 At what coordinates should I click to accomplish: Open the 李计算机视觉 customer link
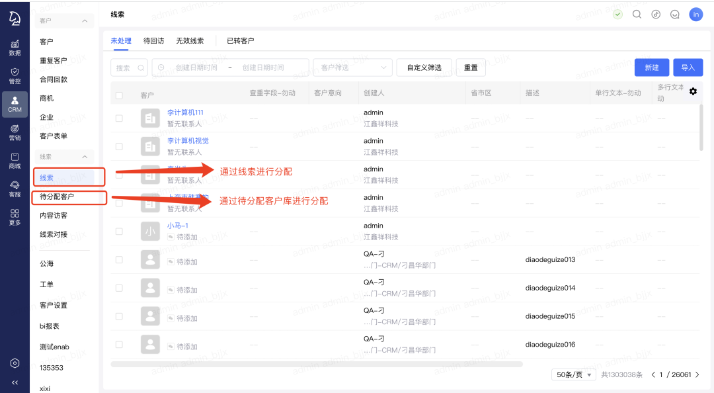pos(188,141)
